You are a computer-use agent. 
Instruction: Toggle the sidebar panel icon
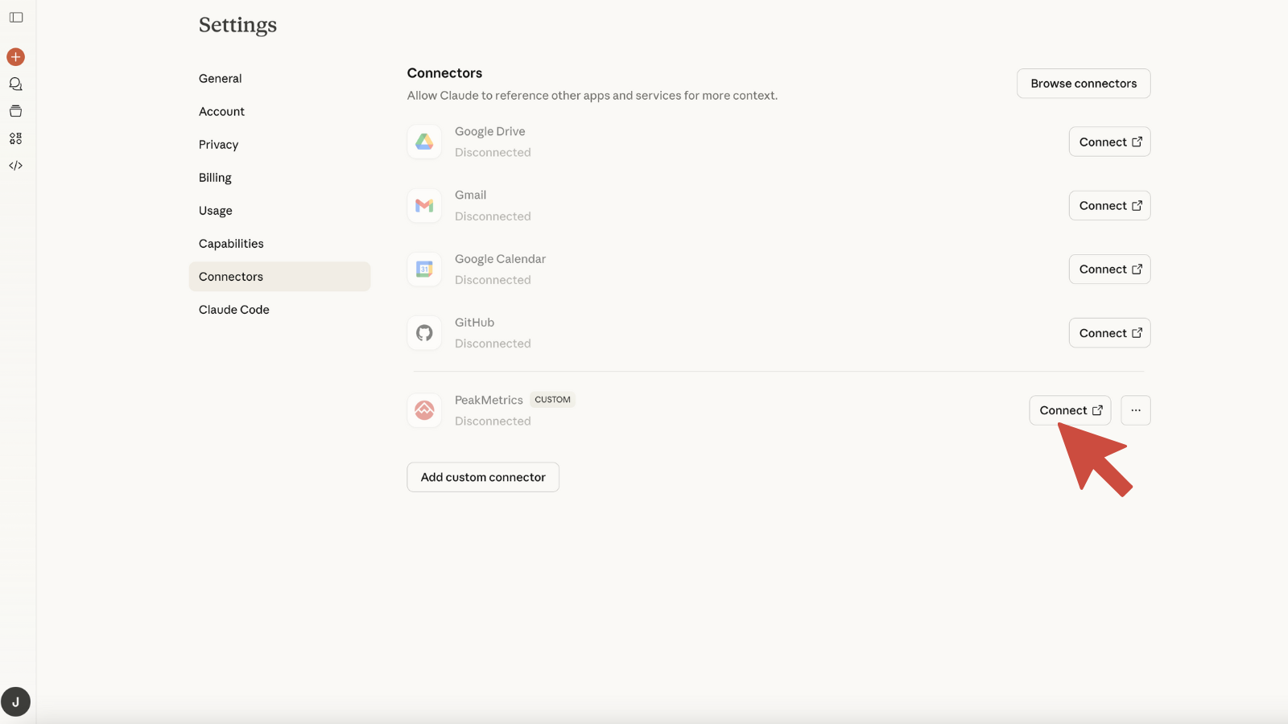coord(16,18)
